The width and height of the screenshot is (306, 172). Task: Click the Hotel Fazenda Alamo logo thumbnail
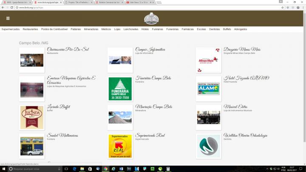pos(209,89)
